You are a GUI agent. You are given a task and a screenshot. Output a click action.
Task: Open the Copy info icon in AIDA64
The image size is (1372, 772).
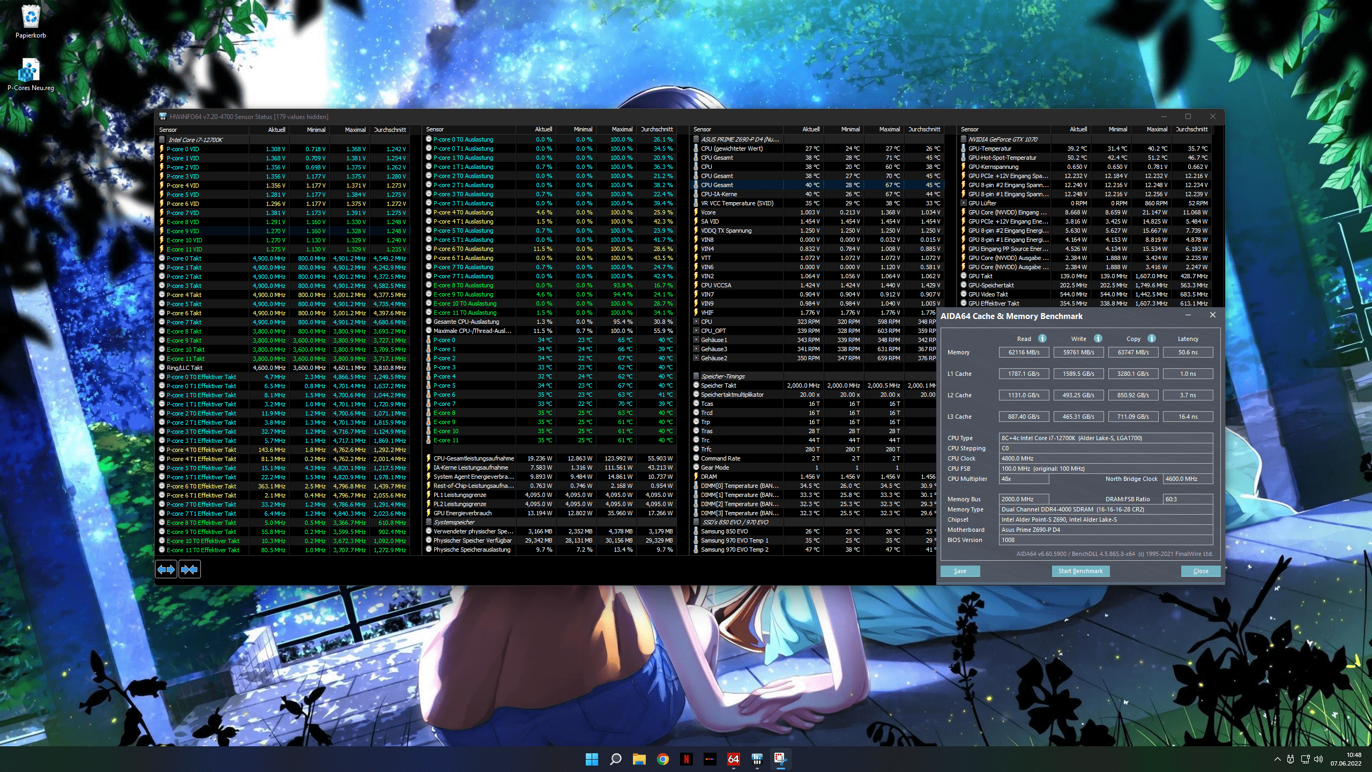pos(1152,338)
